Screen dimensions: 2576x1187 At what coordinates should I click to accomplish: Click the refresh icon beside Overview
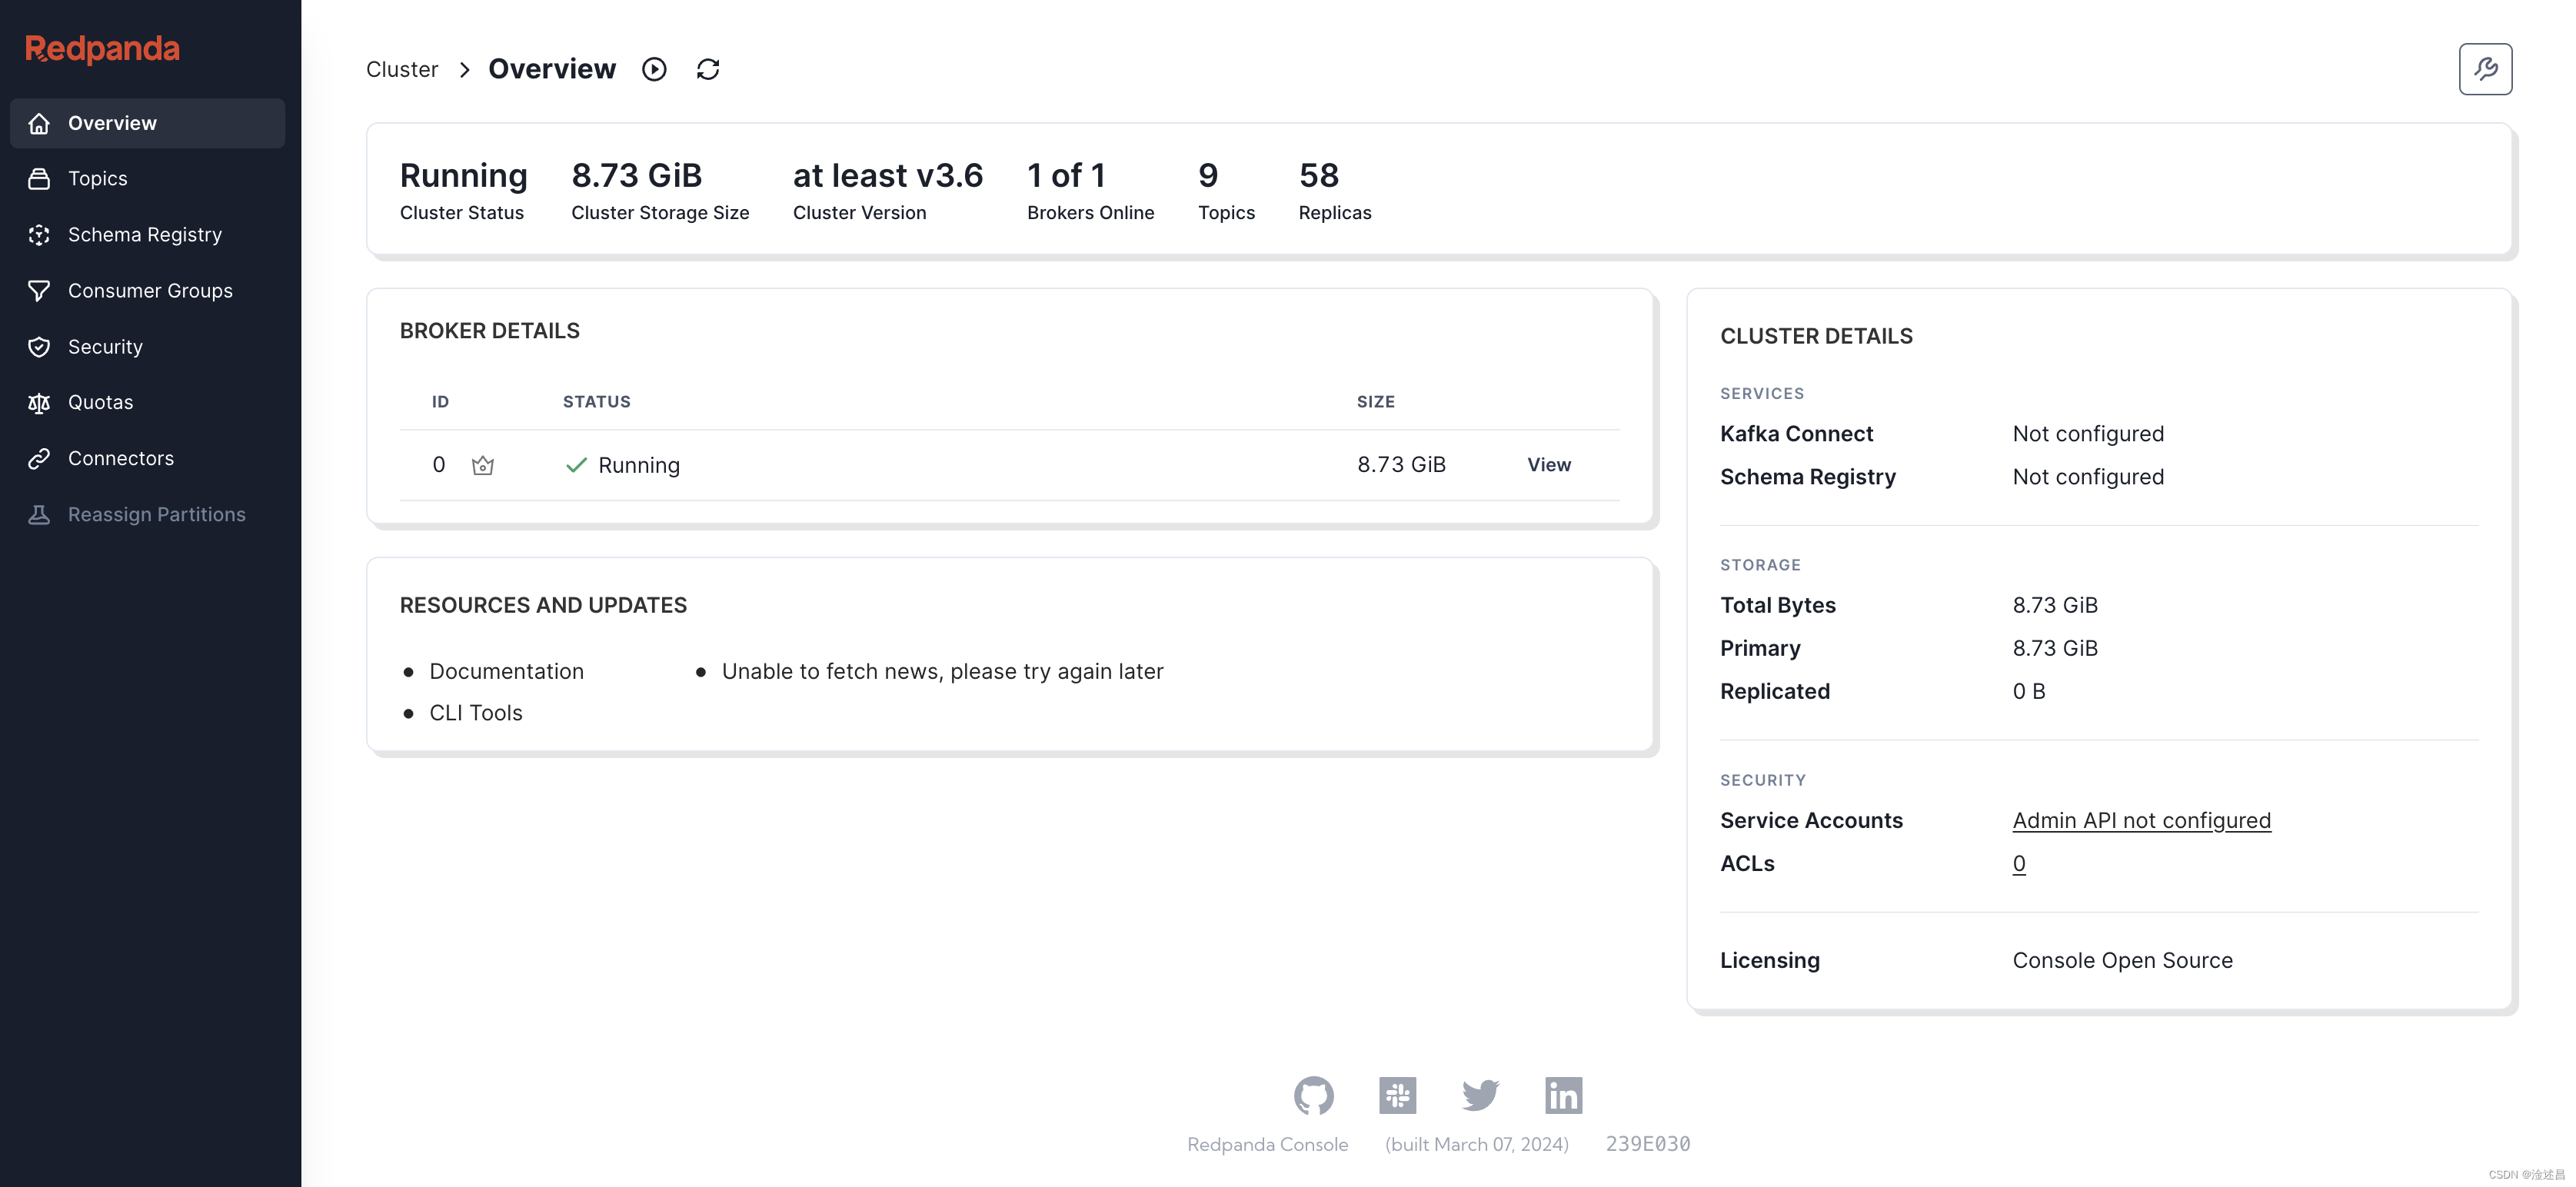[x=708, y=69]
